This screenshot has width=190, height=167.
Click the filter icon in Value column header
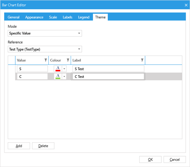pyautogui.click(x=46, y=60)
